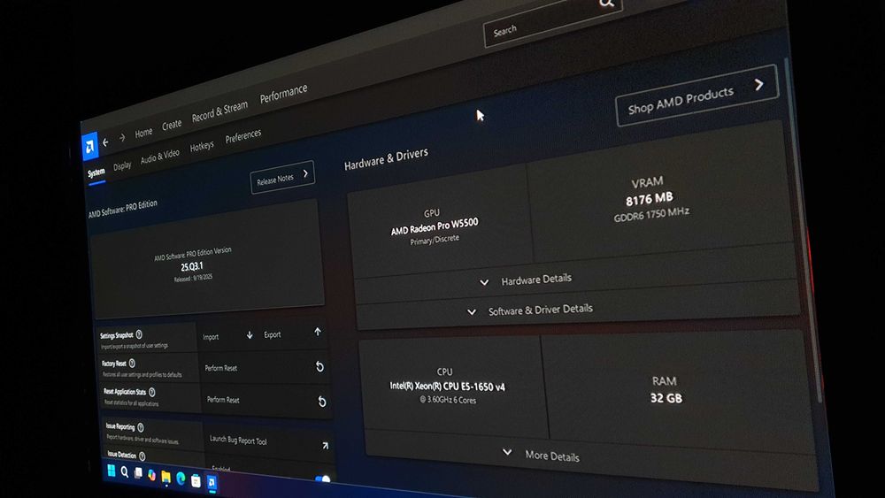885x498 pixels.
Task: Open the Windows Start menu
Action: pos(112,471)
